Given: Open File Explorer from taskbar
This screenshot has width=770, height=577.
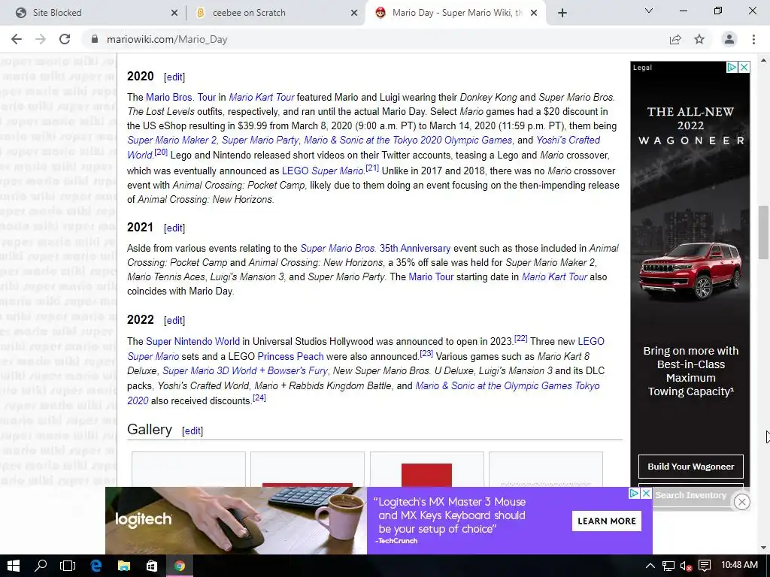Looking at the screenshot, I should 124,566.
